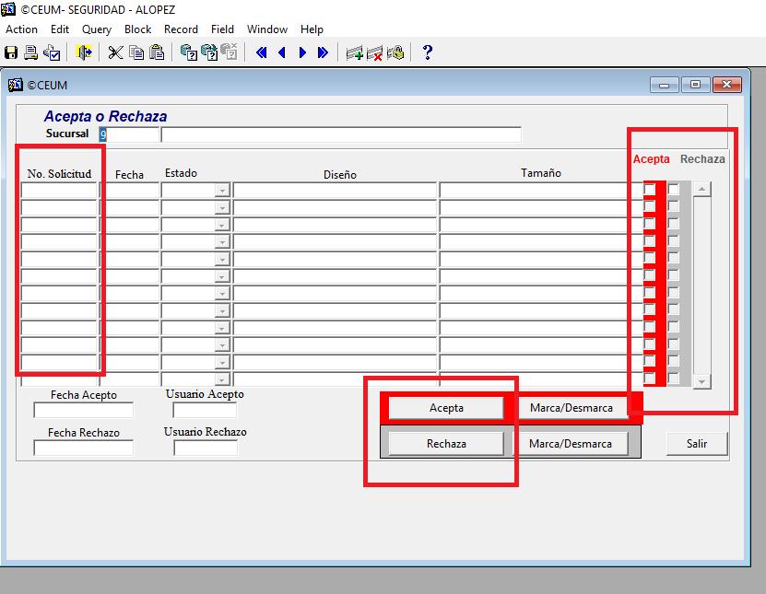Open the Query menu

click(x=97, y=29)
